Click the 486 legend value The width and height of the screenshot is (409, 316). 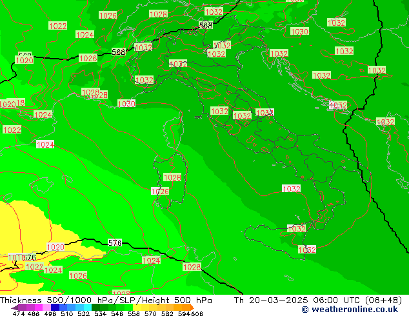[x=34, y=313]
